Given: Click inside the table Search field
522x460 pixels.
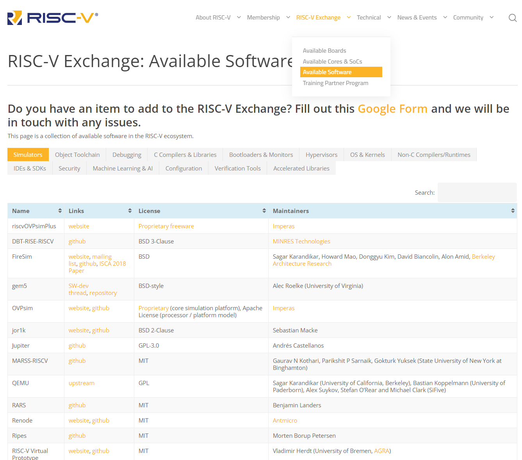Looking at the screenshot, I should coord(477,192).
